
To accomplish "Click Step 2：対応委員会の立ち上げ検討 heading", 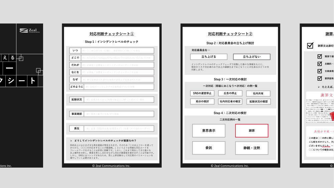I will tap(230, 43).
